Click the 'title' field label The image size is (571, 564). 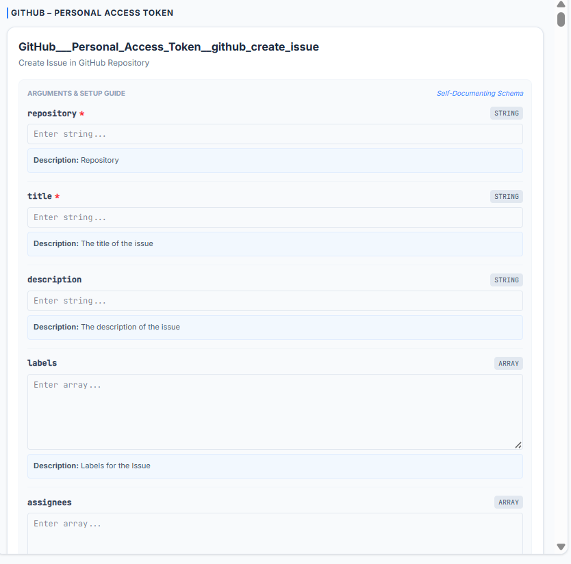coord(40,196)
